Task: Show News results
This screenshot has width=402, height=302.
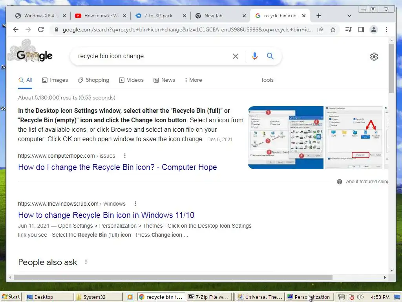Action: (164, 80)
